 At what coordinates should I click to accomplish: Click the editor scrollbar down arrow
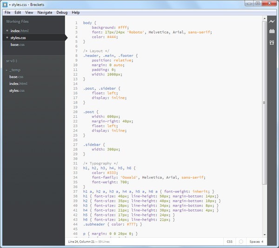(265, 235)
